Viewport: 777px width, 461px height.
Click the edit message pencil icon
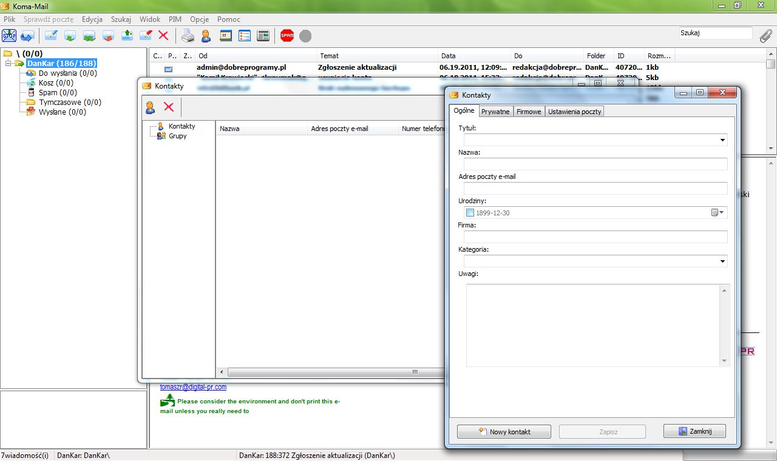[x=146, y=36]
